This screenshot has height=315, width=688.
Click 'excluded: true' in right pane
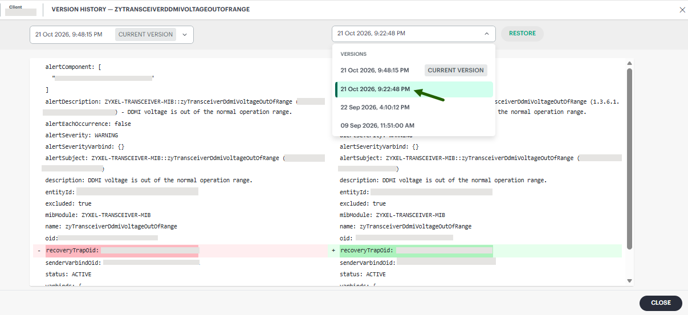pyautogui.click(x=363, y=203)
